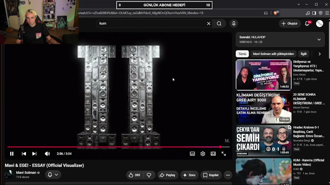Open 'Dinliyoruz ve Yargılıyoruz #73' video title

click(308, 66)
